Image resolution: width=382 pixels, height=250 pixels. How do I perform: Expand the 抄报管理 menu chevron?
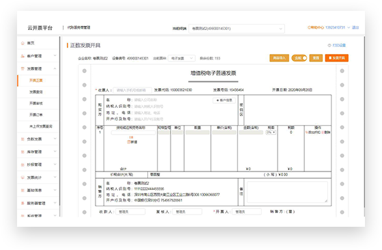[55, 165]
